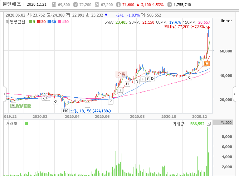Select the E event marker
This screenshot has width=239, height=177.
pos(148,79)
